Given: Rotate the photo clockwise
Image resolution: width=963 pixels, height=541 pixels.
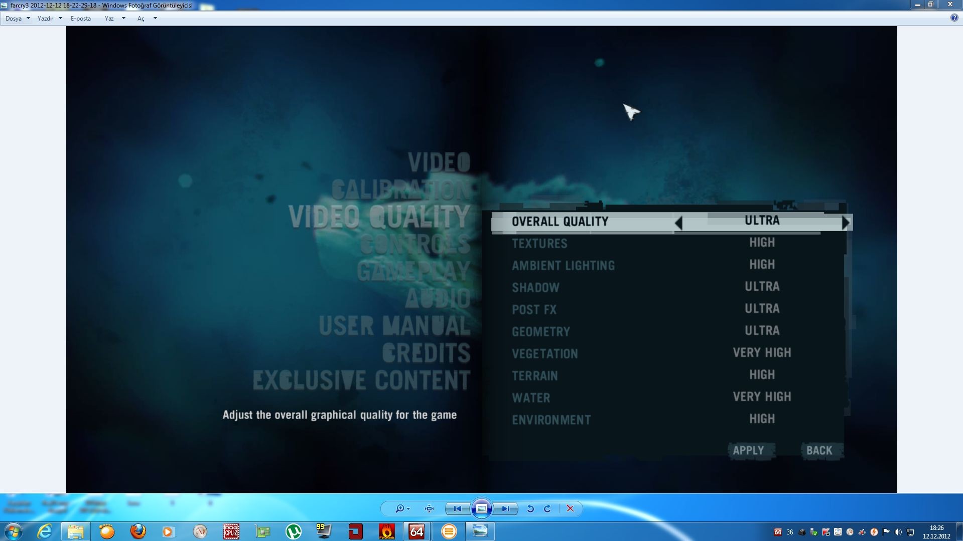Looking at the screenshot, I should pos(547,508).
